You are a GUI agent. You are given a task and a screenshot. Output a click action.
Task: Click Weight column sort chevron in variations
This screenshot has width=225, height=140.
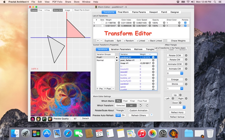pyautogui.click(x=150, y=54)
